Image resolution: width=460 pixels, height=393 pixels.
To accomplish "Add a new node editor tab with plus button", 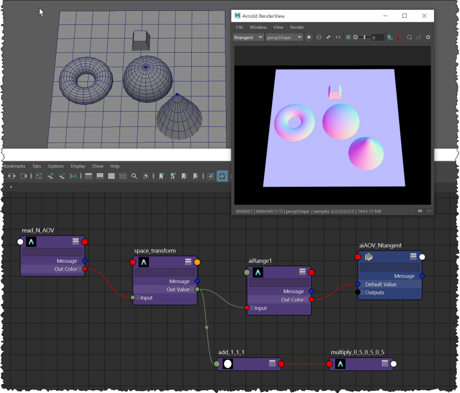I will pos(11,186).
